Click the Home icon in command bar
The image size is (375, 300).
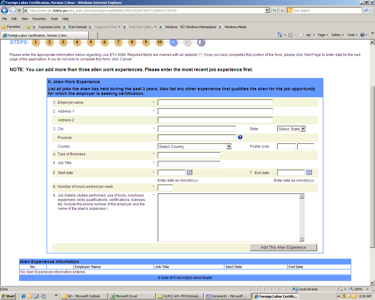[280, 35]
